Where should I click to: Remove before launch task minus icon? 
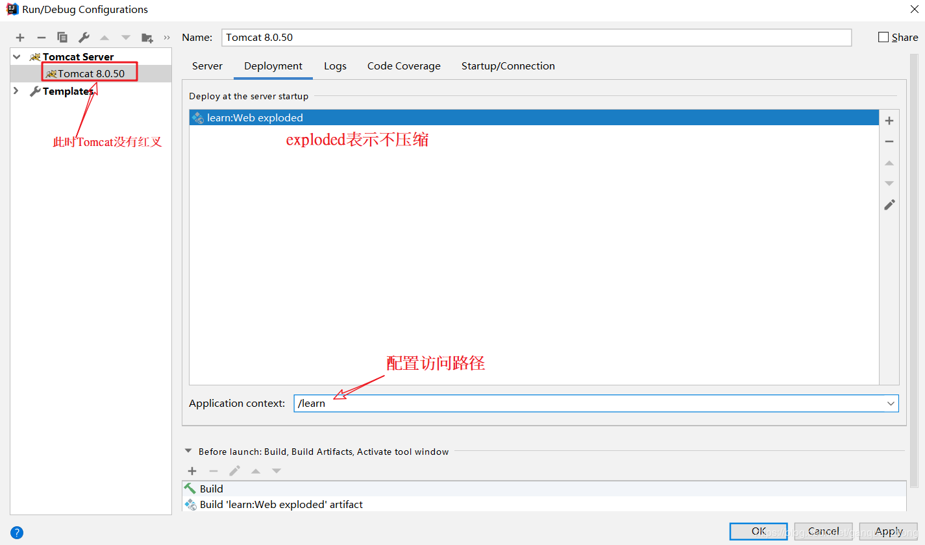point(214,471)
